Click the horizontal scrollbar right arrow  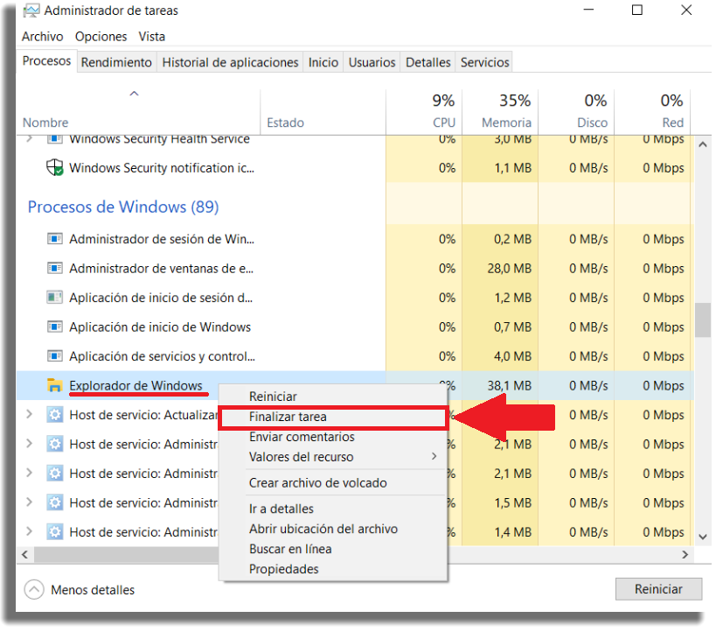point(685,554)
